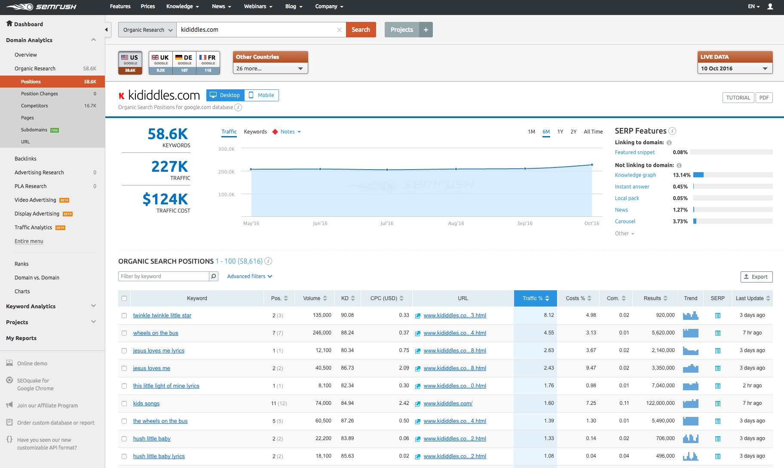Click the plus icon beside Projects button
Viewport: 784px width, 468px height.
click(426, 30)
